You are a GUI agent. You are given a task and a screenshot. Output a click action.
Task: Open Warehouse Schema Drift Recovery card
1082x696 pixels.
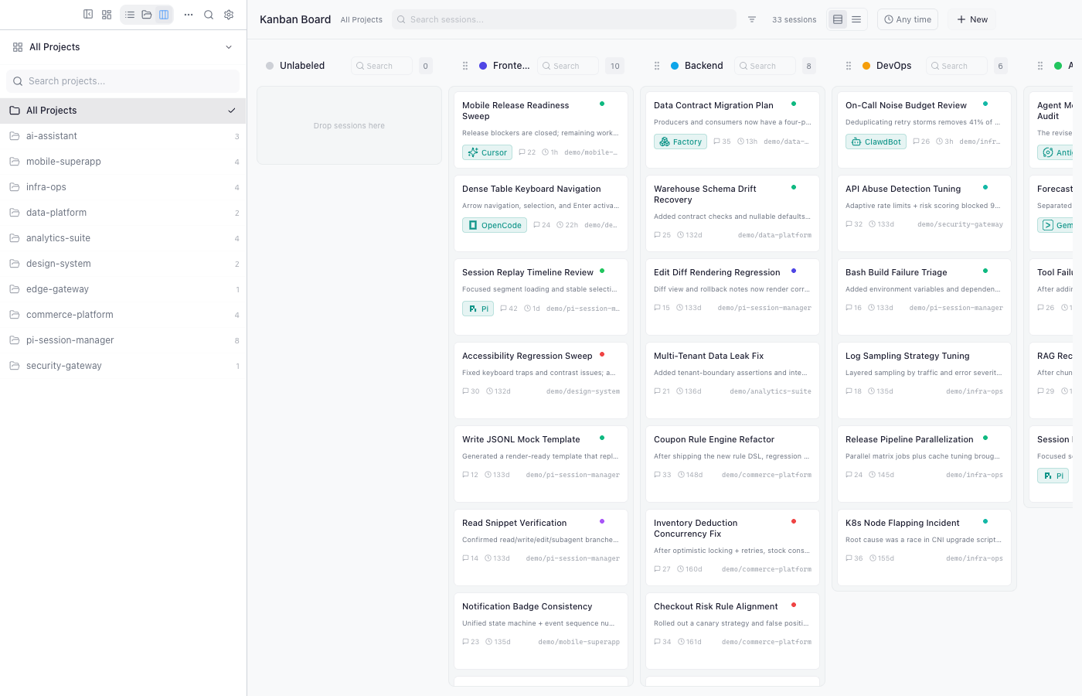pyautogui.click(x=733, y=213)
